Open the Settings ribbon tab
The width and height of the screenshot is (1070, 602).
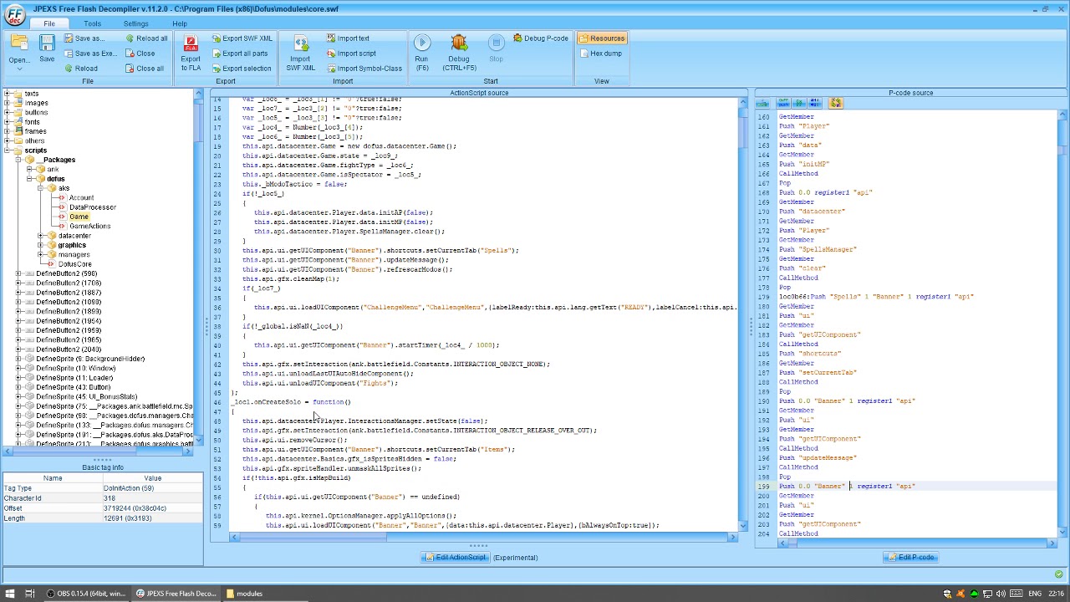click(x=135, y=23)
